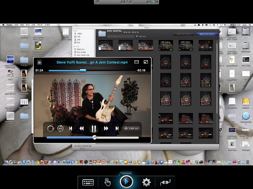This screenshot has width=253, height=189.
Task: Go back using the video player's arrow button
Action: click(39, 62)
